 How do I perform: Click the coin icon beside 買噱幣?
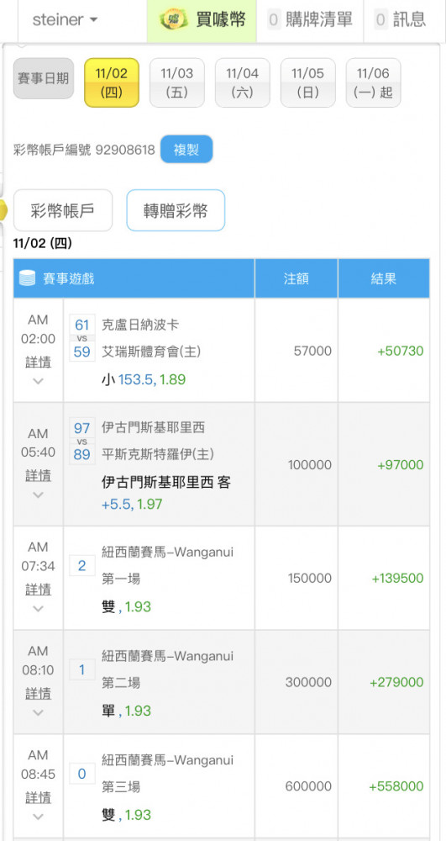pos(174,20)
